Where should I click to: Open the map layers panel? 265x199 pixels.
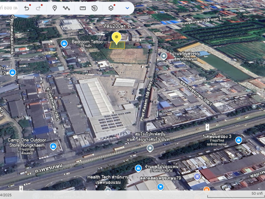[x=111, y=8]
